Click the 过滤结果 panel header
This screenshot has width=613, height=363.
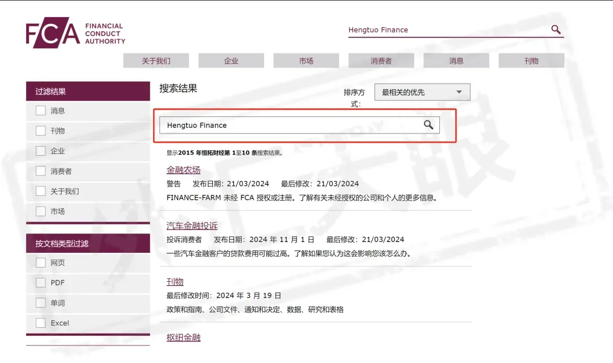(88, 91)
